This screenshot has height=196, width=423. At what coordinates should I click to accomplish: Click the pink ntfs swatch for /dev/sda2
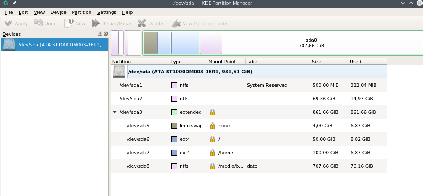[x=174, y=99]
